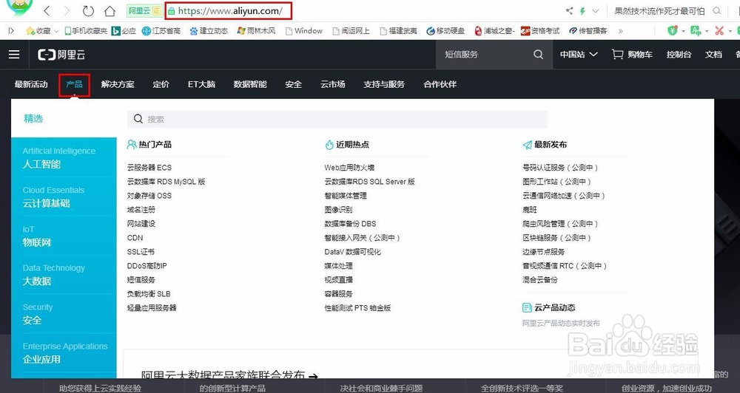Click the bookmarks bar sidebar toggle icon
740x393 pixels.
click(11, 30)
